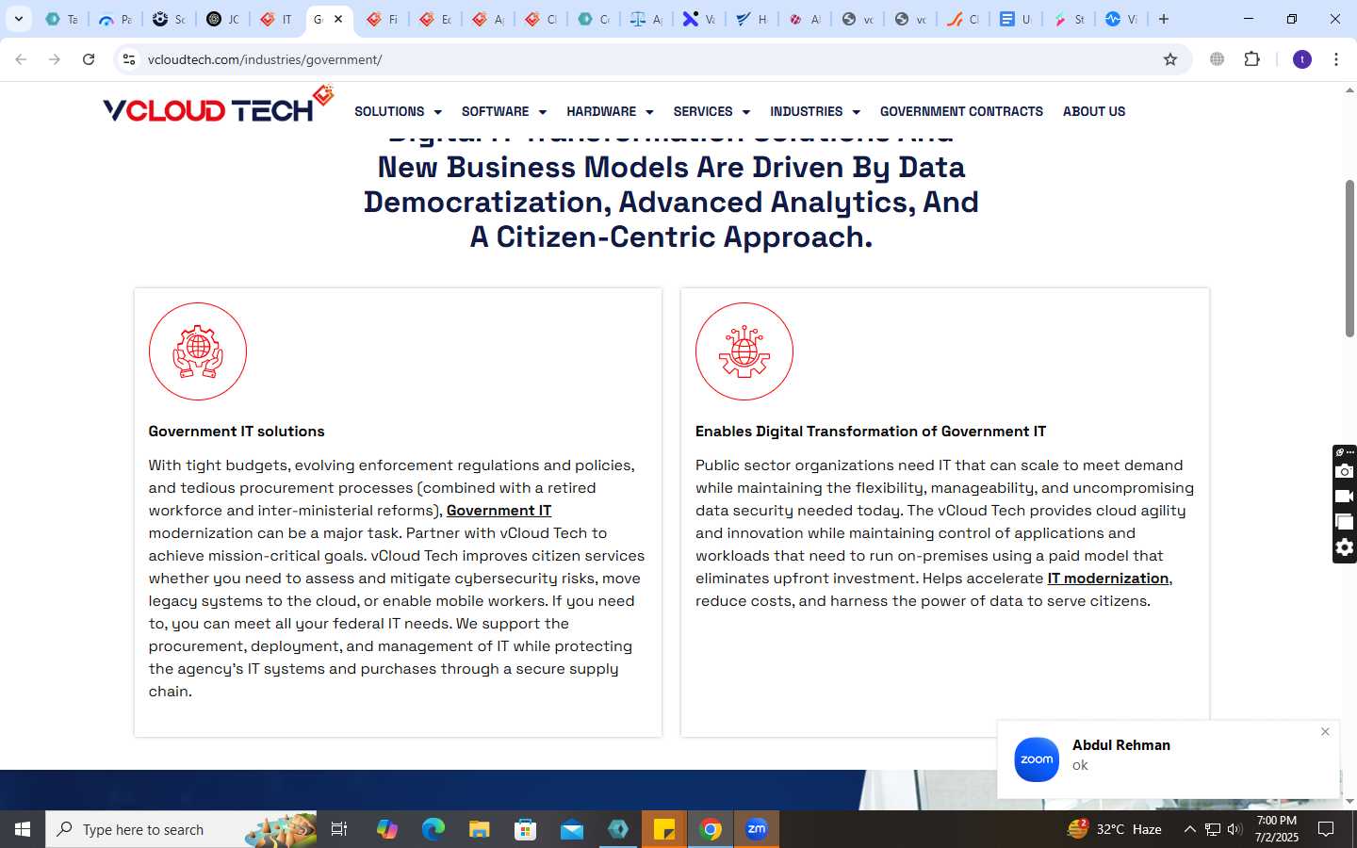Open Abdul Rehman's Zoom message
Screen dimensions: 1357x848
coord(1169,759)
